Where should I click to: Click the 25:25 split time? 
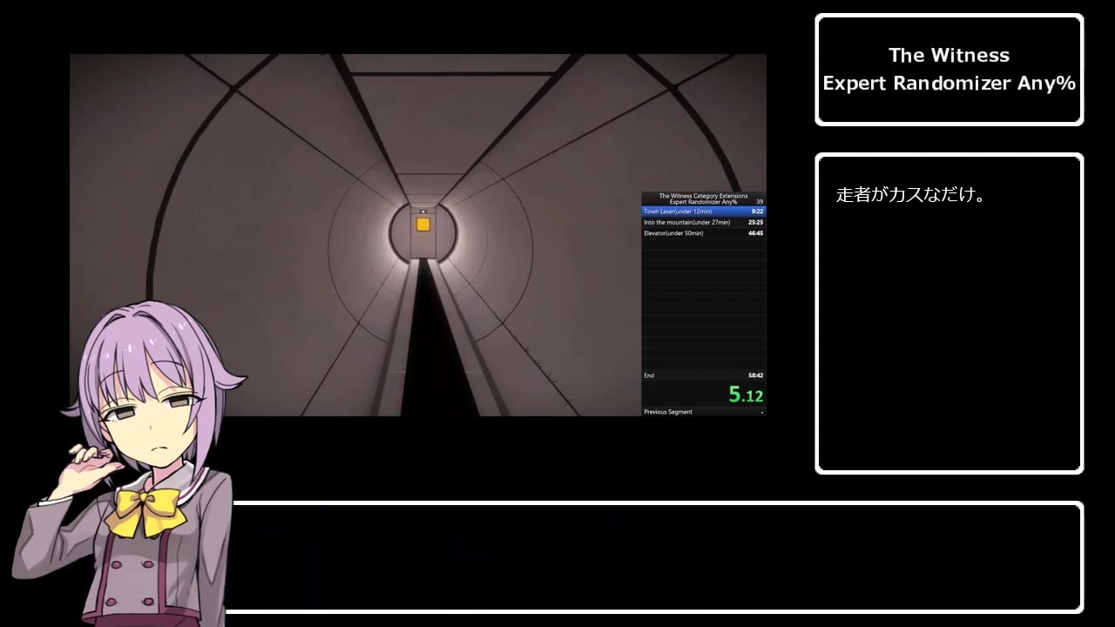(755, 222)
